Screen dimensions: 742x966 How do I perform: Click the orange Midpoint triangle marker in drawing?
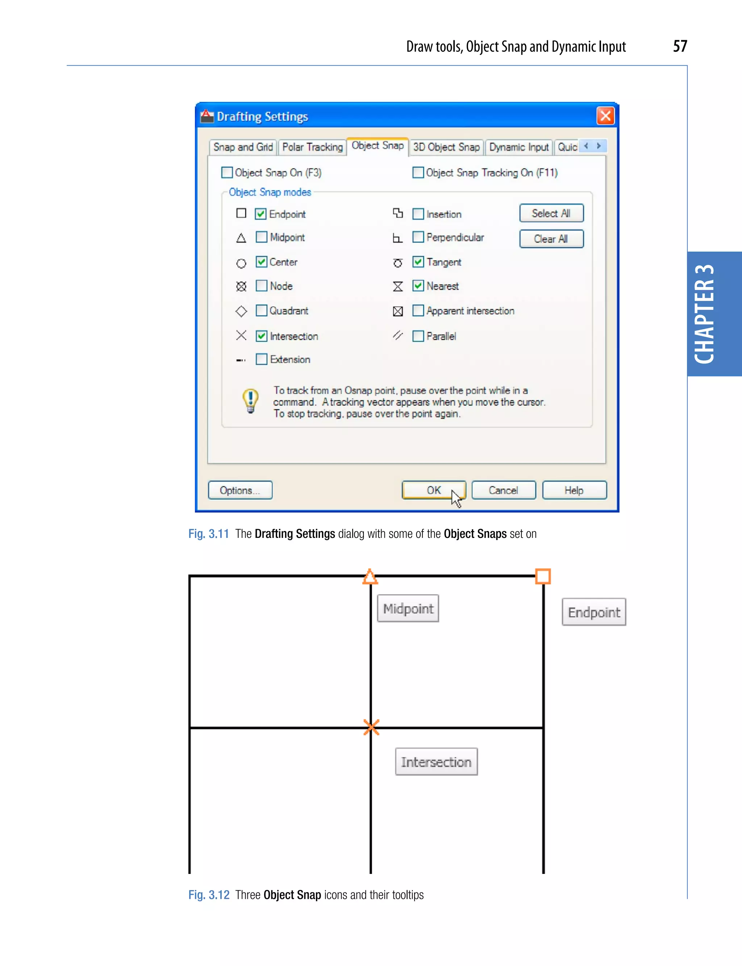(370, 577)
